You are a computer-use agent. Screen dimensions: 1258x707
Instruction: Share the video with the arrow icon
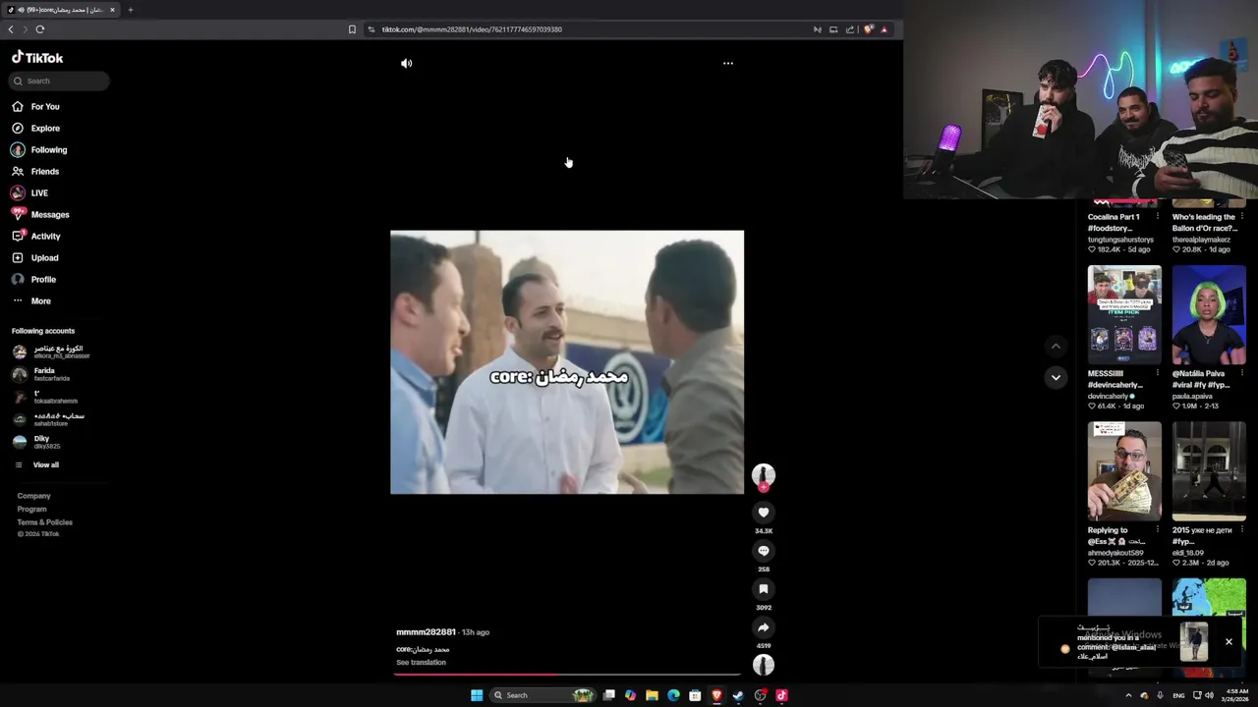pos(764,627)
